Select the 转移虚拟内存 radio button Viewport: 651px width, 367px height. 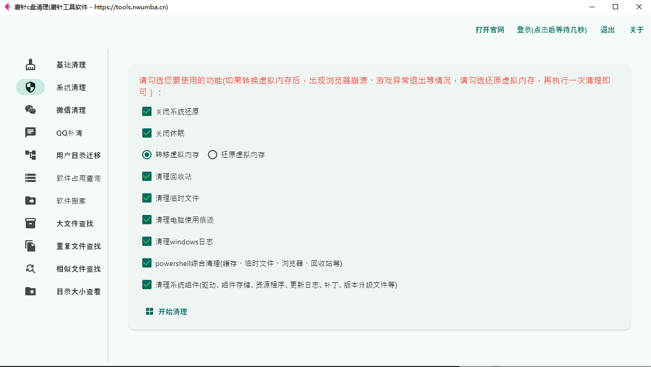point(146,154)
